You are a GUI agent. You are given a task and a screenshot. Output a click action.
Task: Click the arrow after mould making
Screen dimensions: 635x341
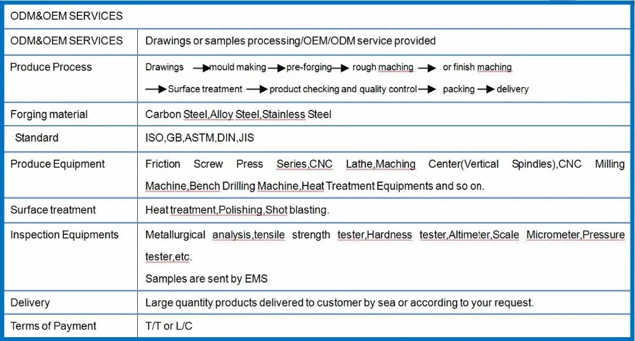tap(277, 69)
